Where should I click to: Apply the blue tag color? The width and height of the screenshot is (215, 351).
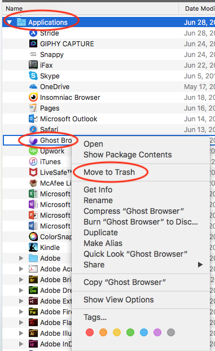point(144,332)
